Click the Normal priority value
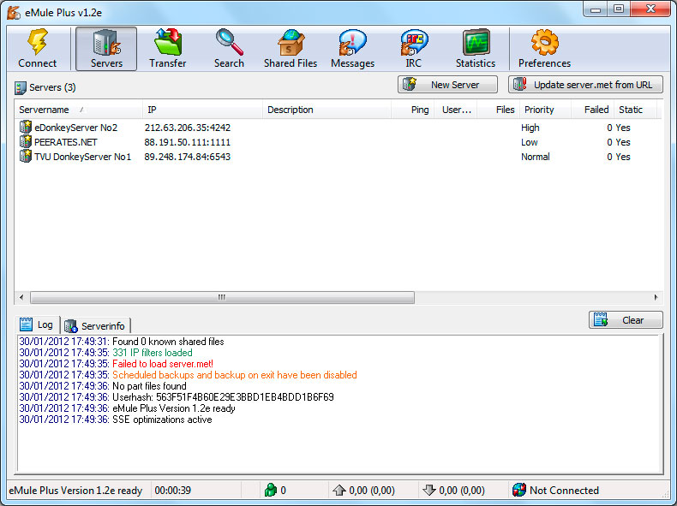Image resolution: width=677 pixels, height=506 pixels. pyautogui.click(x=536, y=157)
